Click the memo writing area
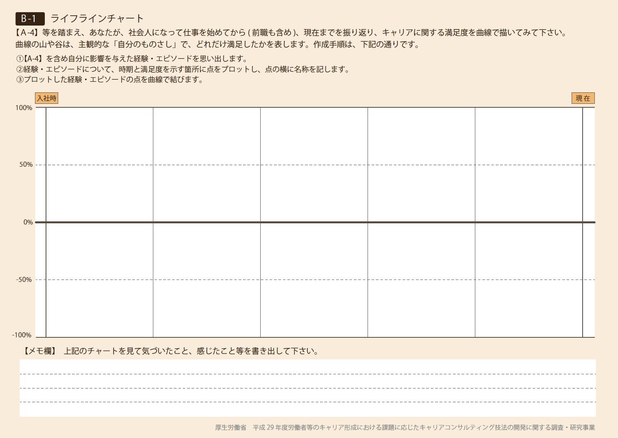The width and height of the screenshot is (618, 438). [308, 388]
